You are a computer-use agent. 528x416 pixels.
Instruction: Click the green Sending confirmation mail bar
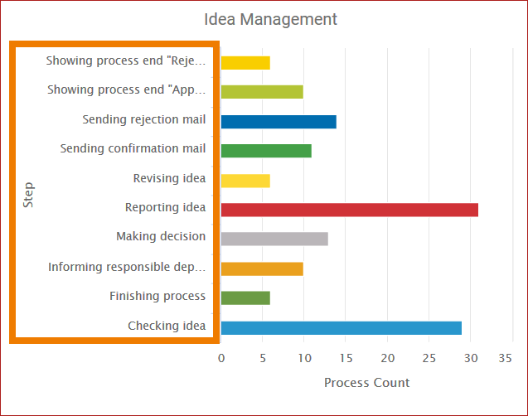(x=266, y=151)
